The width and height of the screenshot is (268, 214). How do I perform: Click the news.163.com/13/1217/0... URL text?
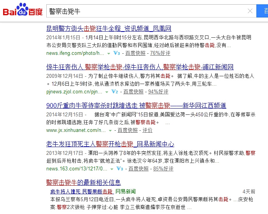tap(77, 169)
